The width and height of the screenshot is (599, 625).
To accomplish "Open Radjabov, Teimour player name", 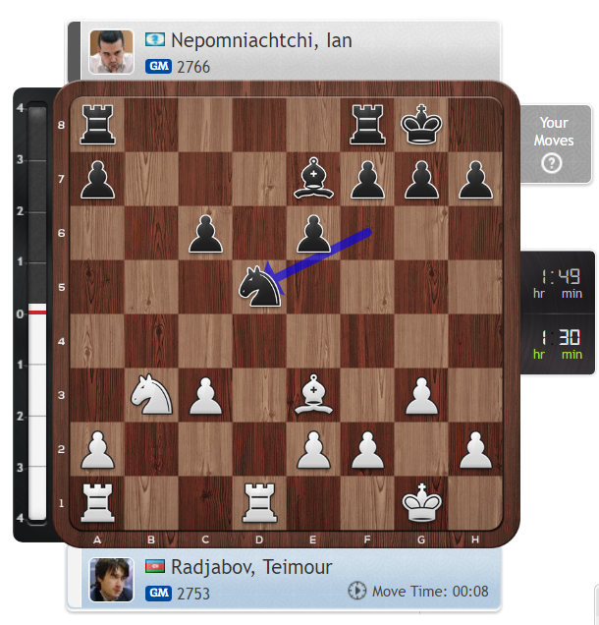I will tap(251, 567).
